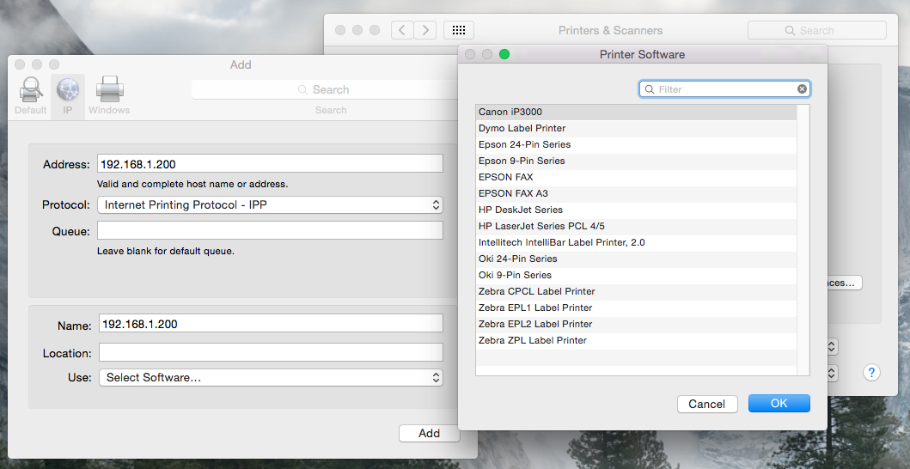Image resolution: width=910 pixels, height=469 pixels.
Task: Select HP LaserJet Series PCL 4/5
Action: click(636, 226)
